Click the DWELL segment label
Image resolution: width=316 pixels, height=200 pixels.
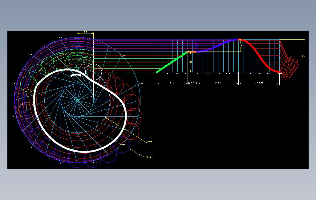[193, 82]
